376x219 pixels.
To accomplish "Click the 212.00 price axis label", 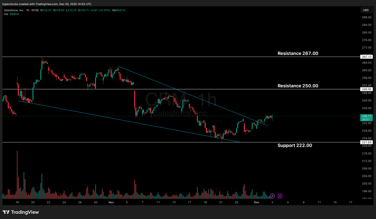I will click(367, 161).
